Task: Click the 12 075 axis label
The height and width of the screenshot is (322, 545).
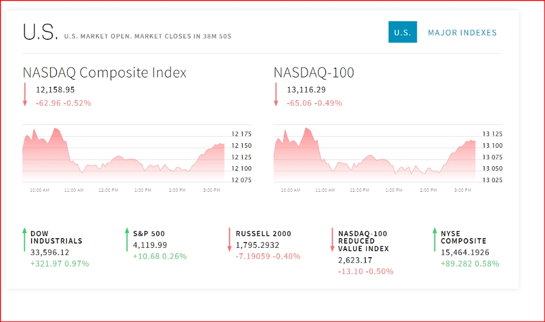Action: click(x=241, y=180)
